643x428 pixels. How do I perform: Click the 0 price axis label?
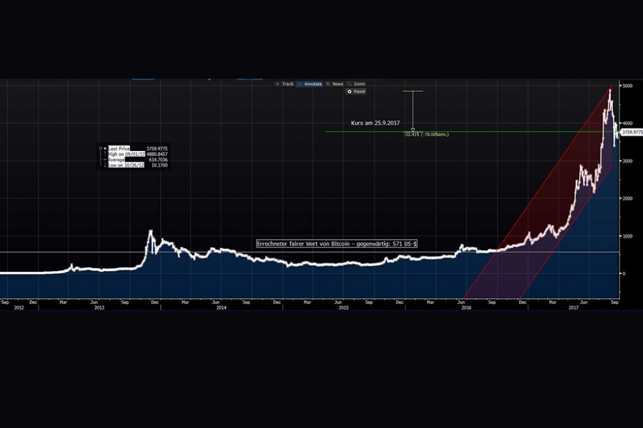pyautogui.click(x=624, y=274)
